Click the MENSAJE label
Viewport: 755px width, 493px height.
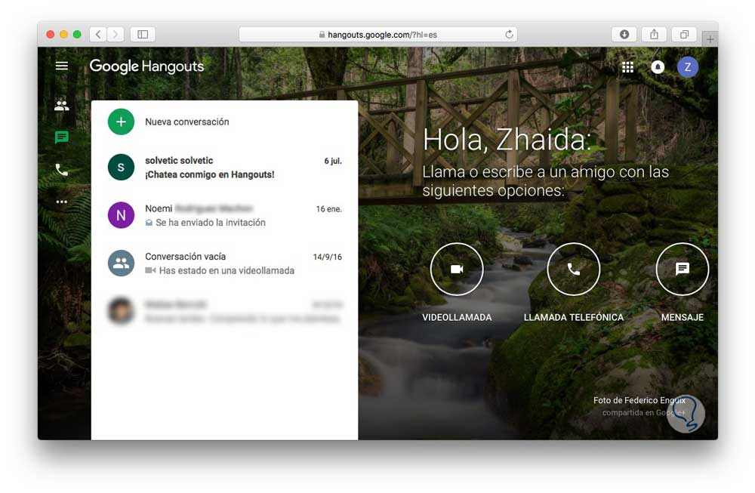[x=683, y=317]
